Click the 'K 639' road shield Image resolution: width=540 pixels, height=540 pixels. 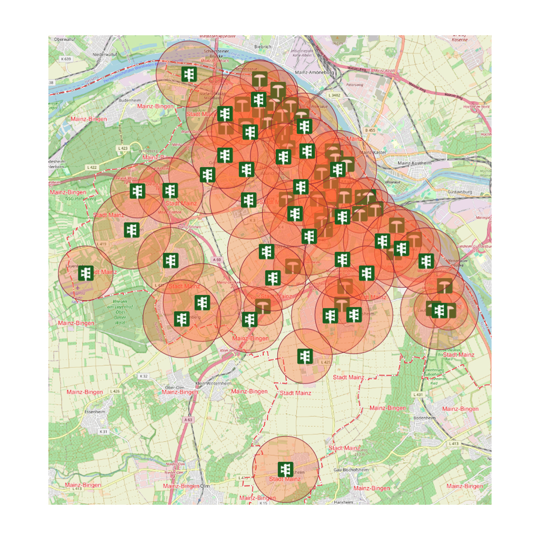point(66,59)
